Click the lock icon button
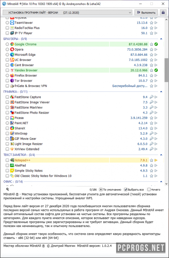This screenshot has width=169, height=258. 163,13
